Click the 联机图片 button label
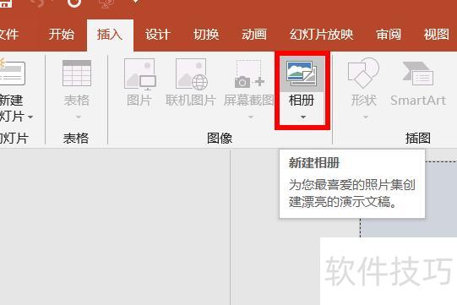 (x=191, y=101)
